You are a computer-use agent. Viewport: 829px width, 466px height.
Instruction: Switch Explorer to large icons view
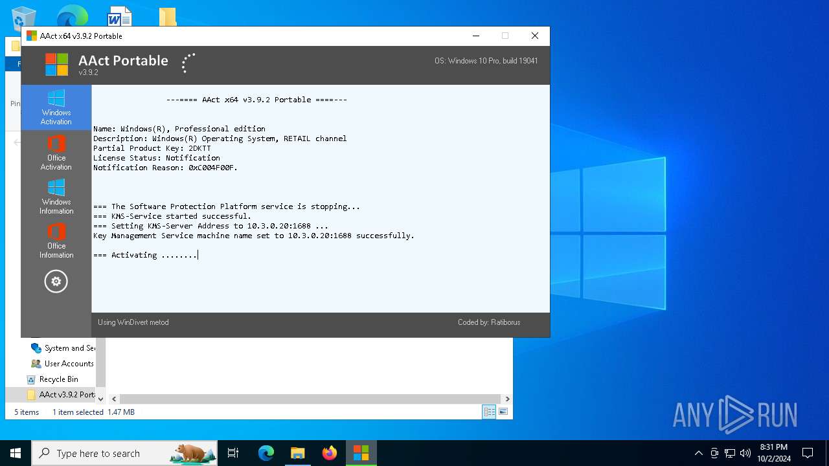pyautogui.click(x=503, y=412)
